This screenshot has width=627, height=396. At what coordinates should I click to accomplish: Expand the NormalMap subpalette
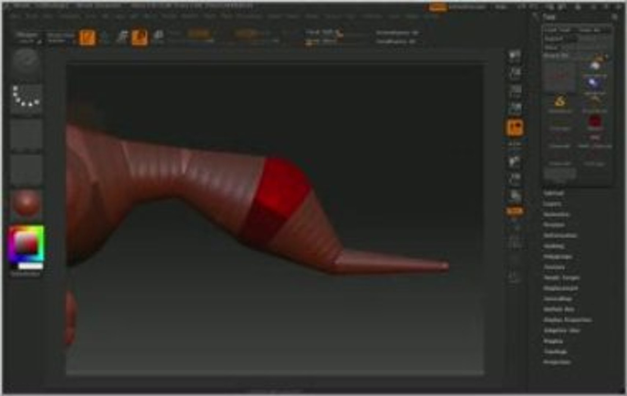pos(558,299)
